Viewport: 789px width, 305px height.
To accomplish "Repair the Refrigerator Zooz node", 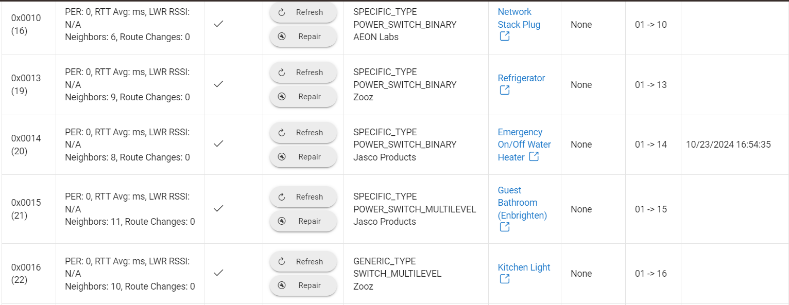I will [303, 97].
